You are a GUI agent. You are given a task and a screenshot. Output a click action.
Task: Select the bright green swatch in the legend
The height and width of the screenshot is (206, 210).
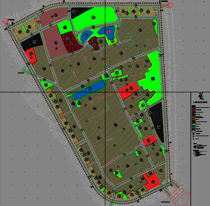click(x=193, y=124)
